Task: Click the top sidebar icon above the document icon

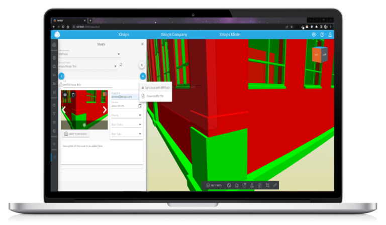Action: tap(54, 45)
